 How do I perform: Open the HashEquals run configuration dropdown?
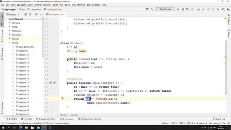point(165,9)
